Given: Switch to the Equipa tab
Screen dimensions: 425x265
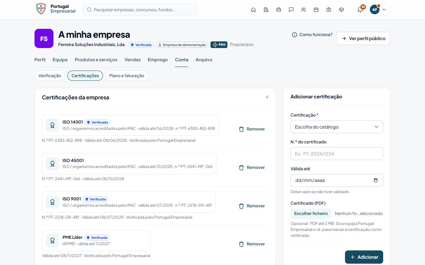Looking at the screenshot, I should 60,60.
